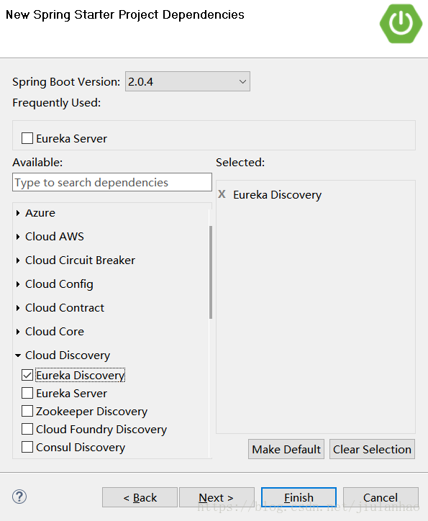
Task: Check Eureka Server under Cloud Discovery
Action: [27, 393]
